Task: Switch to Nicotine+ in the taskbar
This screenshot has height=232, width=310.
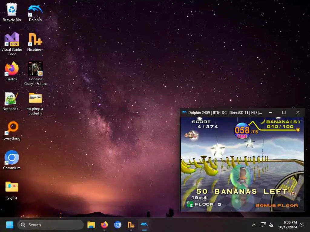Action: point(131,225)
